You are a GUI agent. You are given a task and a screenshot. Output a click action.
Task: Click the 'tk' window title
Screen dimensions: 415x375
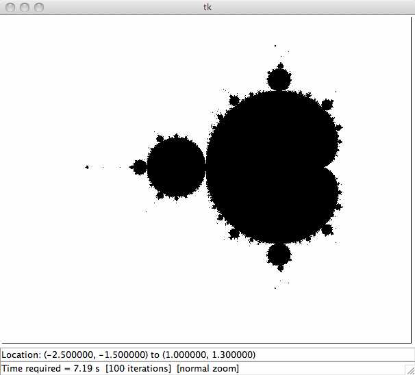coord(207,8)
